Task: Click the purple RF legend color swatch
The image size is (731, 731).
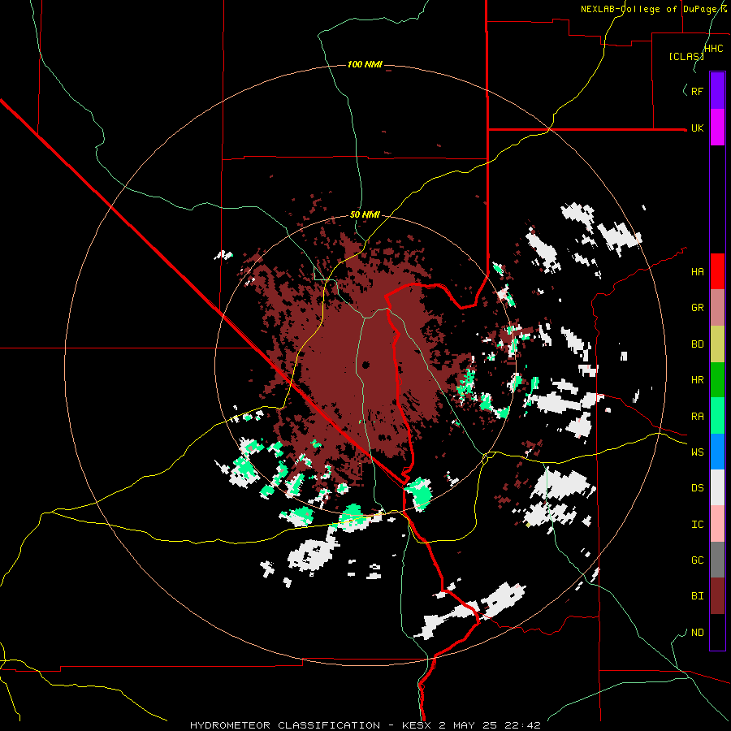Action: [717, 91]
